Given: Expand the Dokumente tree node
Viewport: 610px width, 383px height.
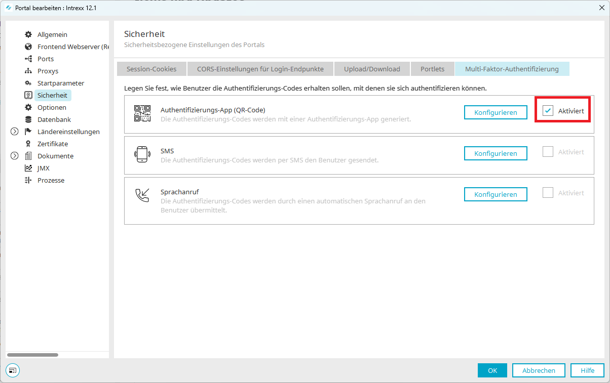Looking at the screenshot, I should [x=14, y=156].
